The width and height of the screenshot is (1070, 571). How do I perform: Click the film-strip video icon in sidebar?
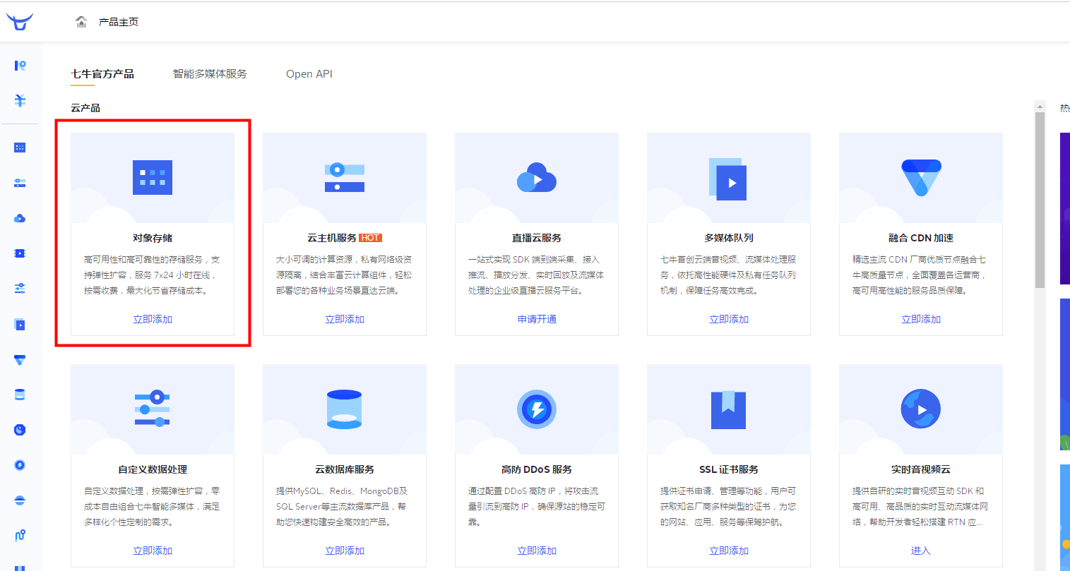[20, 253]
